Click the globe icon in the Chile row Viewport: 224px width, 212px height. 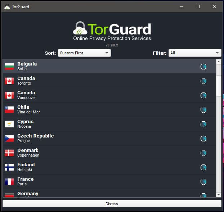point(203,110)
